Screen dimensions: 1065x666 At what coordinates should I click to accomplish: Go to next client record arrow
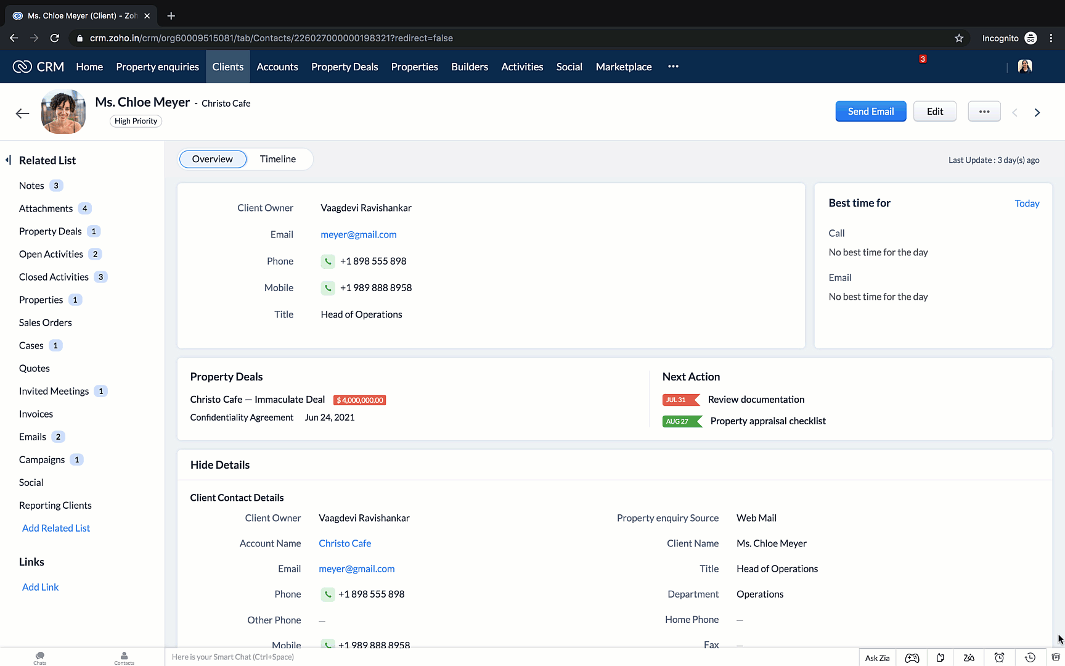pyautogui.click(x=1037, y=113)
